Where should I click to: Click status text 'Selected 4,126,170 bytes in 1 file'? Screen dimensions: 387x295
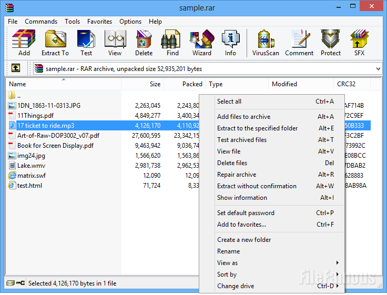click(x=73, y=283)
